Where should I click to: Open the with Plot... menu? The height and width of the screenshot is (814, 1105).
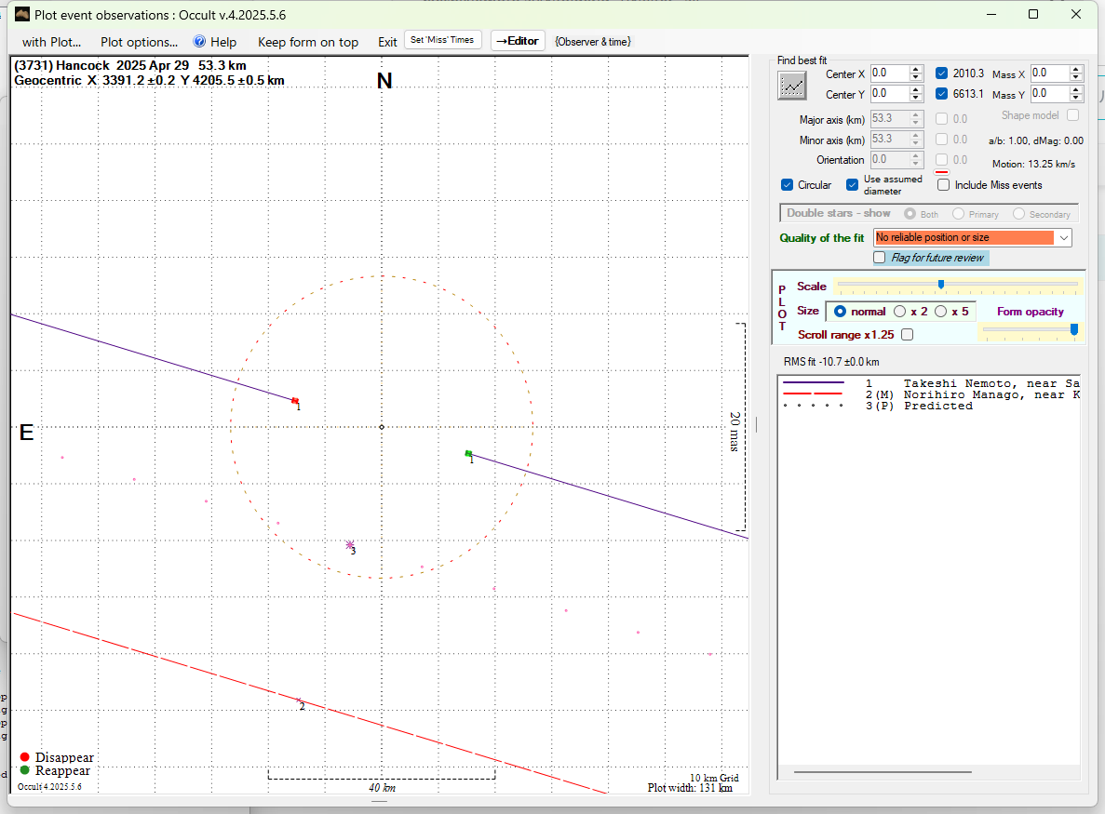tap(51, 42)
